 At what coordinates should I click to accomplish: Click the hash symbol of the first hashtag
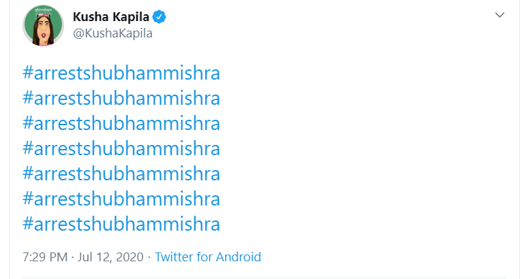[x=28, y=73]
